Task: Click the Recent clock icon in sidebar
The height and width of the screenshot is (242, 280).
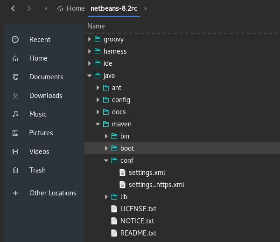Action: pyautogui.click(x=15, y=40)
